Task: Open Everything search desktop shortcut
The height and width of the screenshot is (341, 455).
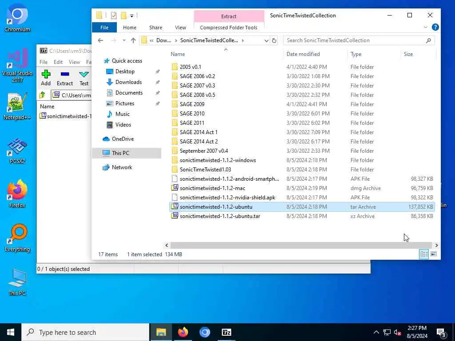Action: (17, 238)
